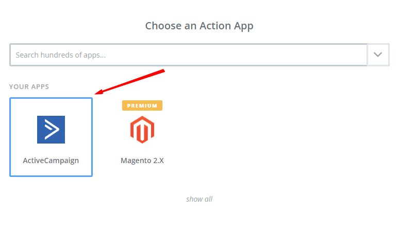Click the search placeholder text
Viewport: 399px width, 231px height.
(61, 55)
